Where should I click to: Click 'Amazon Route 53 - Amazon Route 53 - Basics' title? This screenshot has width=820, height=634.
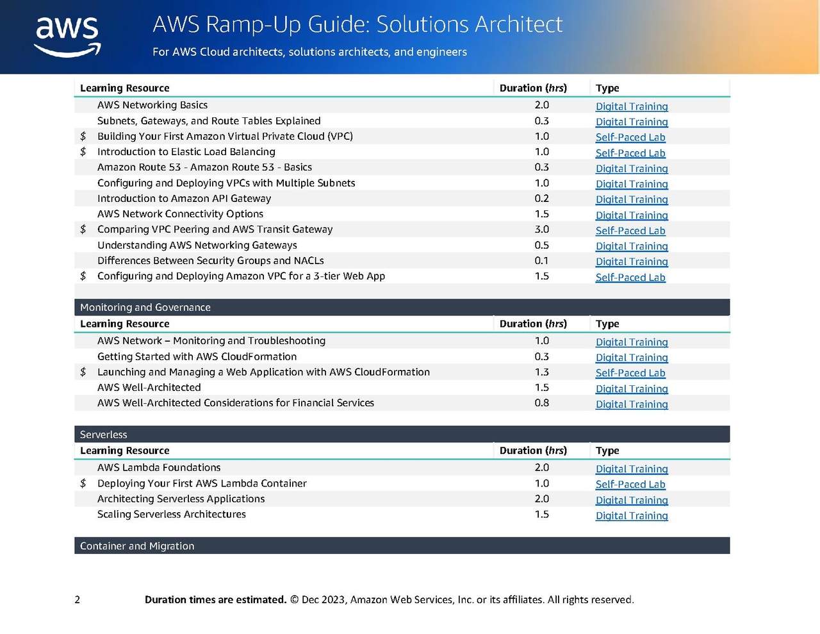point(204,167)
